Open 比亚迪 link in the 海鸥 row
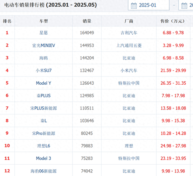This screenshot has width=193, height=176. 129,58
